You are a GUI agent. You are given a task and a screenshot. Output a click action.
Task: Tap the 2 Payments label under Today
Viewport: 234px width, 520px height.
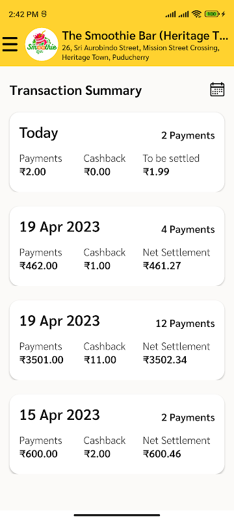pos(188,136)
